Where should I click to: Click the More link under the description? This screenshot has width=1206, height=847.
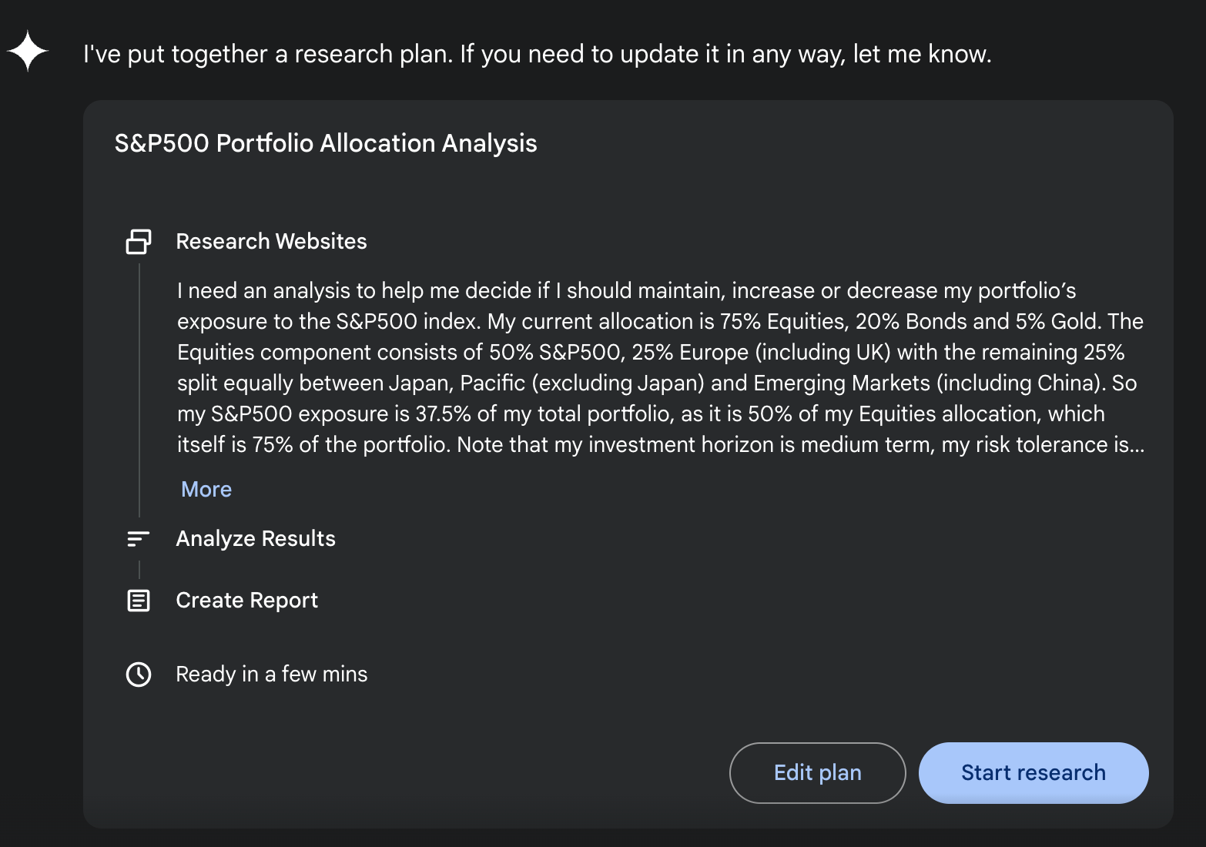point(205,489)
